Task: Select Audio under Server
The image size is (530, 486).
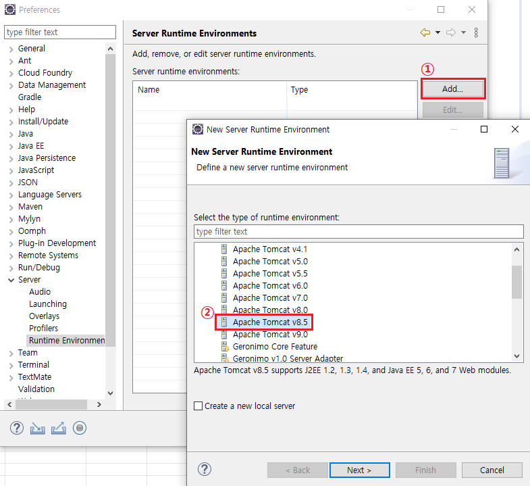Action: 40,292
